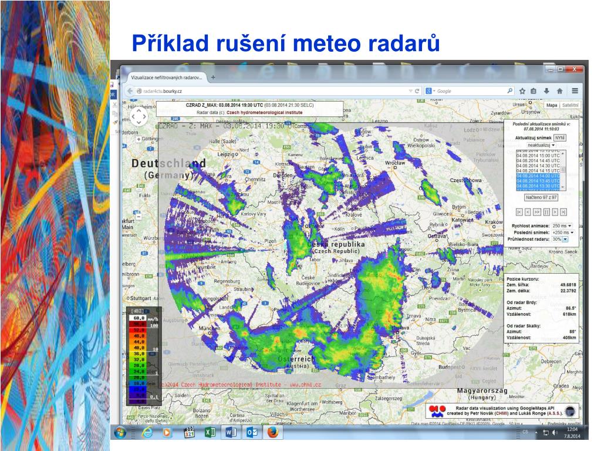
Task: Bookmark this page with the star icon
Action: (522, 91)
